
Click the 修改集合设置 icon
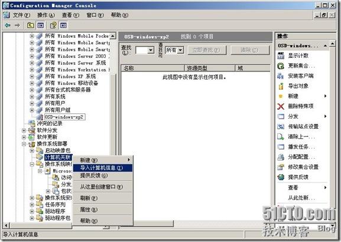281,167
